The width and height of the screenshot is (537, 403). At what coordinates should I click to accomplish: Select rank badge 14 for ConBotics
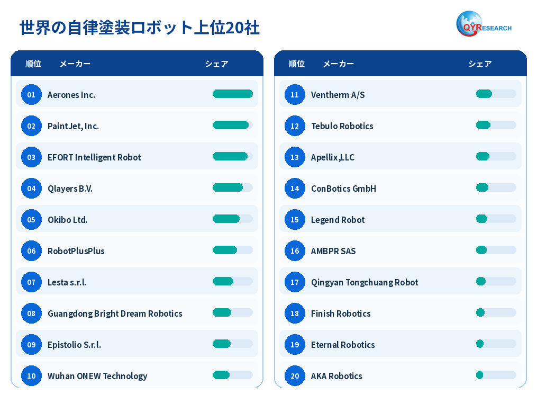point(295,188)
